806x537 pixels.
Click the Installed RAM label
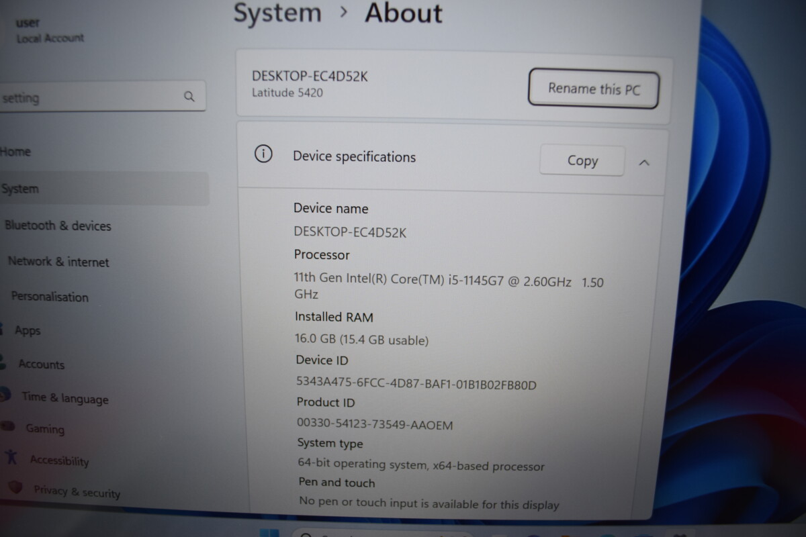coord(334,317)
